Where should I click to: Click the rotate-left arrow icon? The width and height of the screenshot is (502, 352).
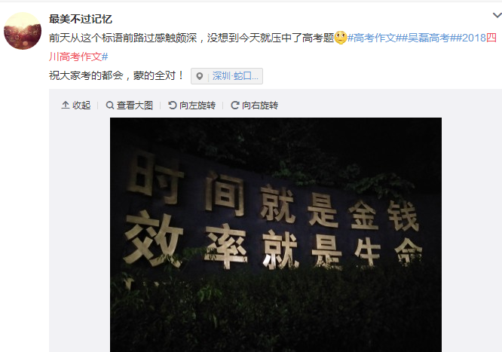pos(173,105)
